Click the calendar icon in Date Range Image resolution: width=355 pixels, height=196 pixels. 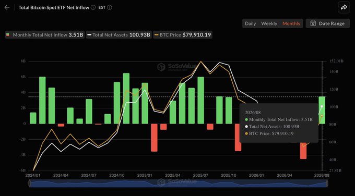click(x=313, y=23)
